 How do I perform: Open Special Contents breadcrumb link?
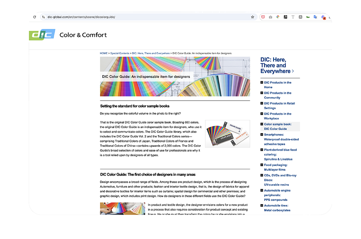point(120,53)
